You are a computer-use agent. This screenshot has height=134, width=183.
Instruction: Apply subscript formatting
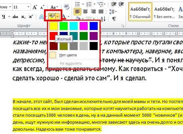[x=23, y=17]
